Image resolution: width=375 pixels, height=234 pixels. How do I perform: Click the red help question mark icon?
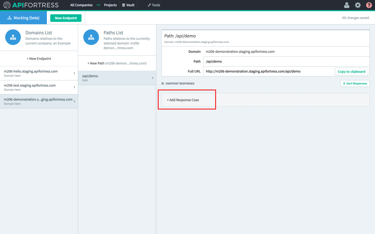pyautogui.click(x=369, y=5)
